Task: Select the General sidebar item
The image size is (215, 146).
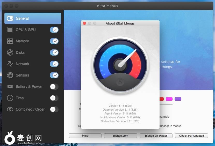Action: 33,18
